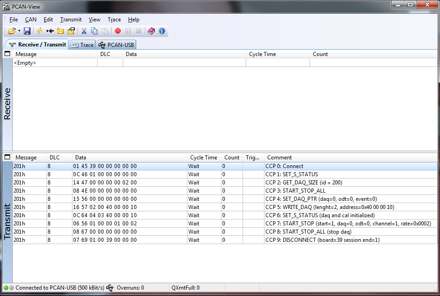Save using the floppy disk icon

pos(27,31)
